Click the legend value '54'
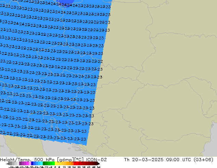 pos(99,167)
